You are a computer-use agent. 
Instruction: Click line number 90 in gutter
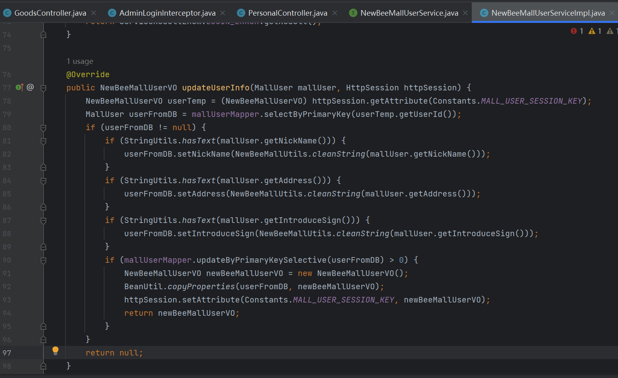[7, 260]
